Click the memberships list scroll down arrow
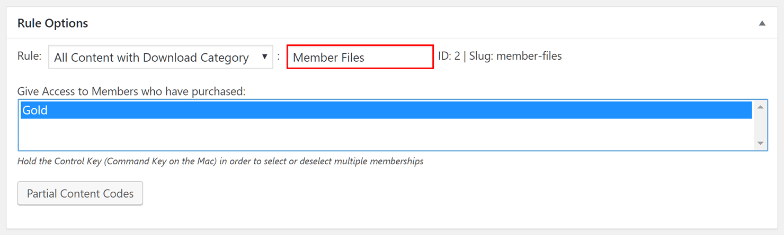The width and height of the screenshot is (784, 235). coord(760,143)
